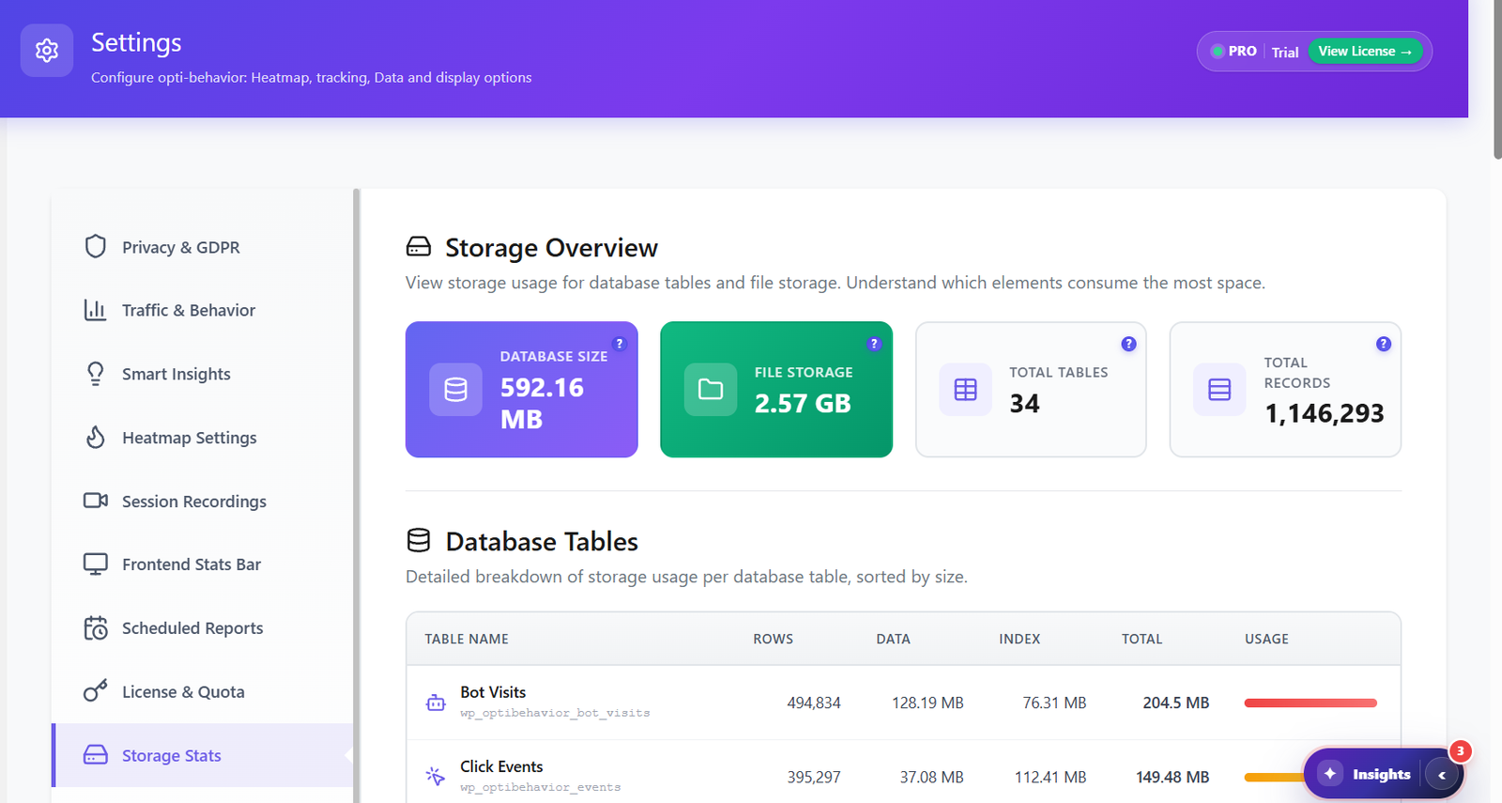Click the Session Recordings camera icon

(95, 501)
